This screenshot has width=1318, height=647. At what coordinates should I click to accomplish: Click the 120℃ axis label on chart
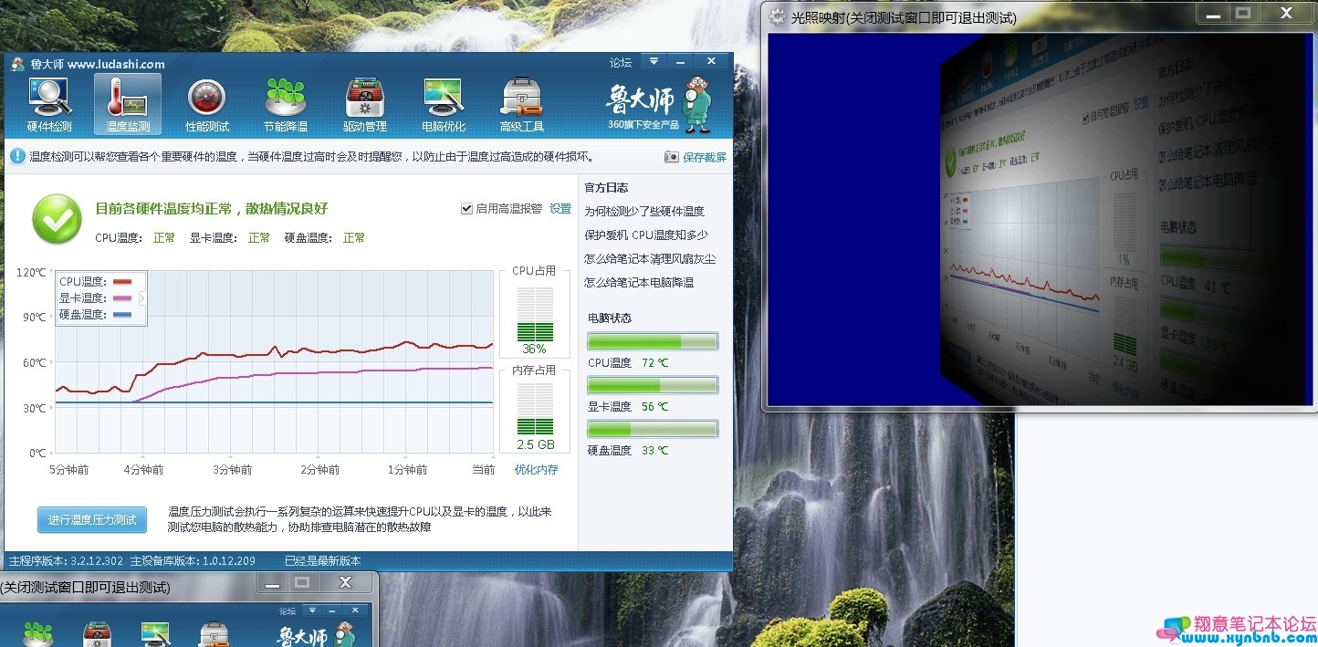pos(32,273)
